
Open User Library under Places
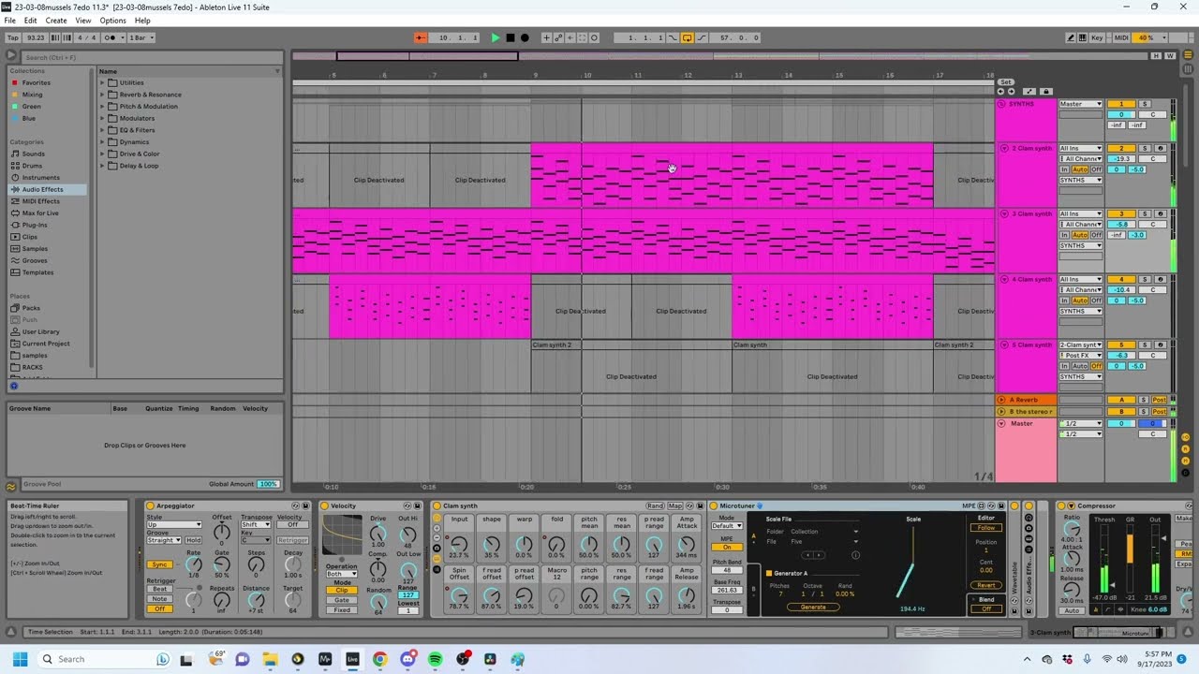tap(40, 331)
